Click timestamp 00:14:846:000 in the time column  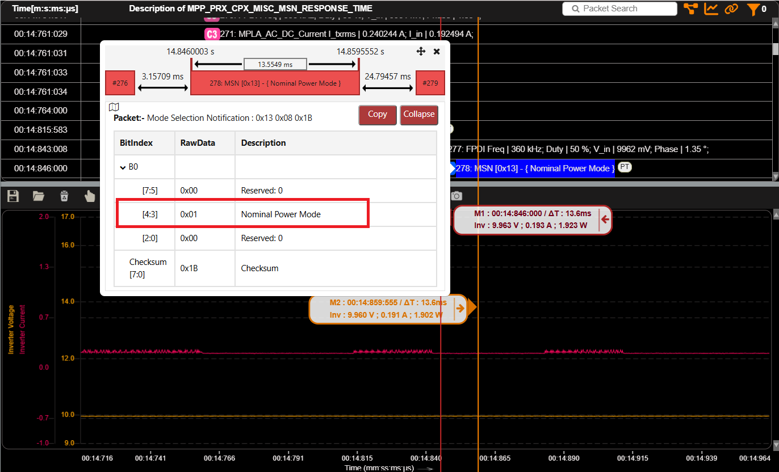[41, 168]
